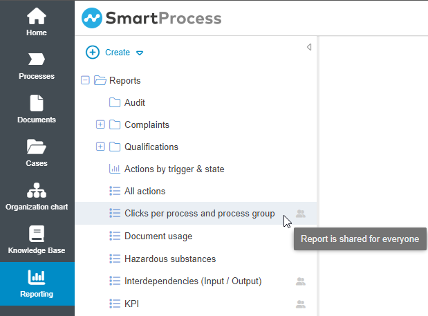Open the Organization chart view

coord(37,196)
